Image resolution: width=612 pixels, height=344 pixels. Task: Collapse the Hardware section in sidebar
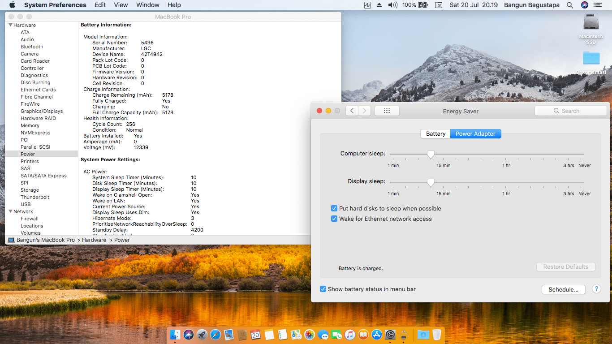10,25
